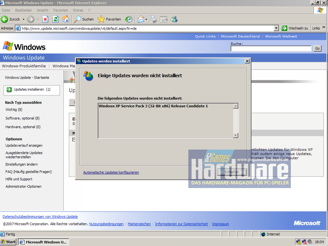Open Informationen zur Datensicherheit link
328x246 pixels.
[181, 224]
